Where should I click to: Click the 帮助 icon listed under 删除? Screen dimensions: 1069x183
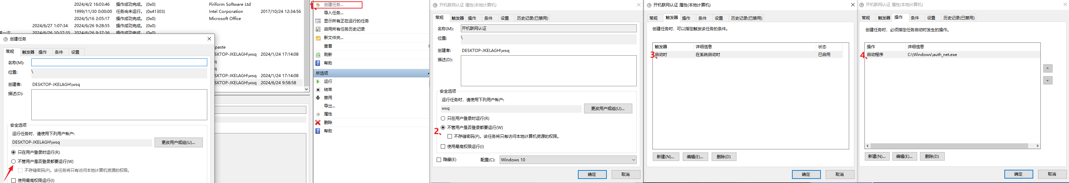click(318, 131)
